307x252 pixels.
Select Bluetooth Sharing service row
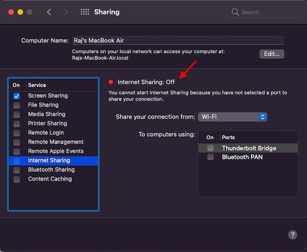click(x=53, y=170)
